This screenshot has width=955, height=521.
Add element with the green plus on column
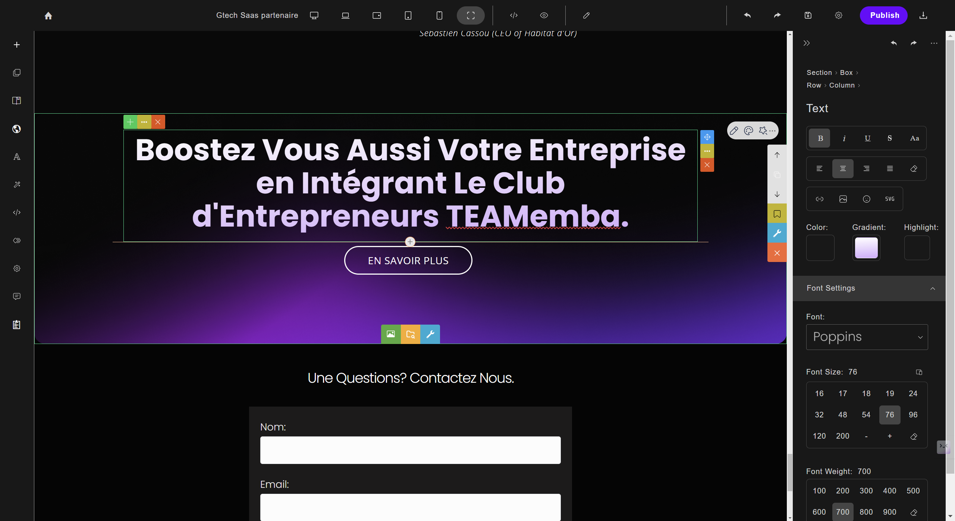130,122
